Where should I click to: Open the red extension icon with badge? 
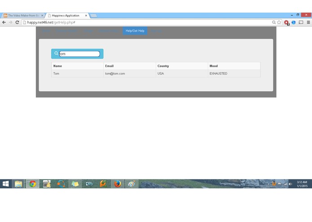[286, 22]
